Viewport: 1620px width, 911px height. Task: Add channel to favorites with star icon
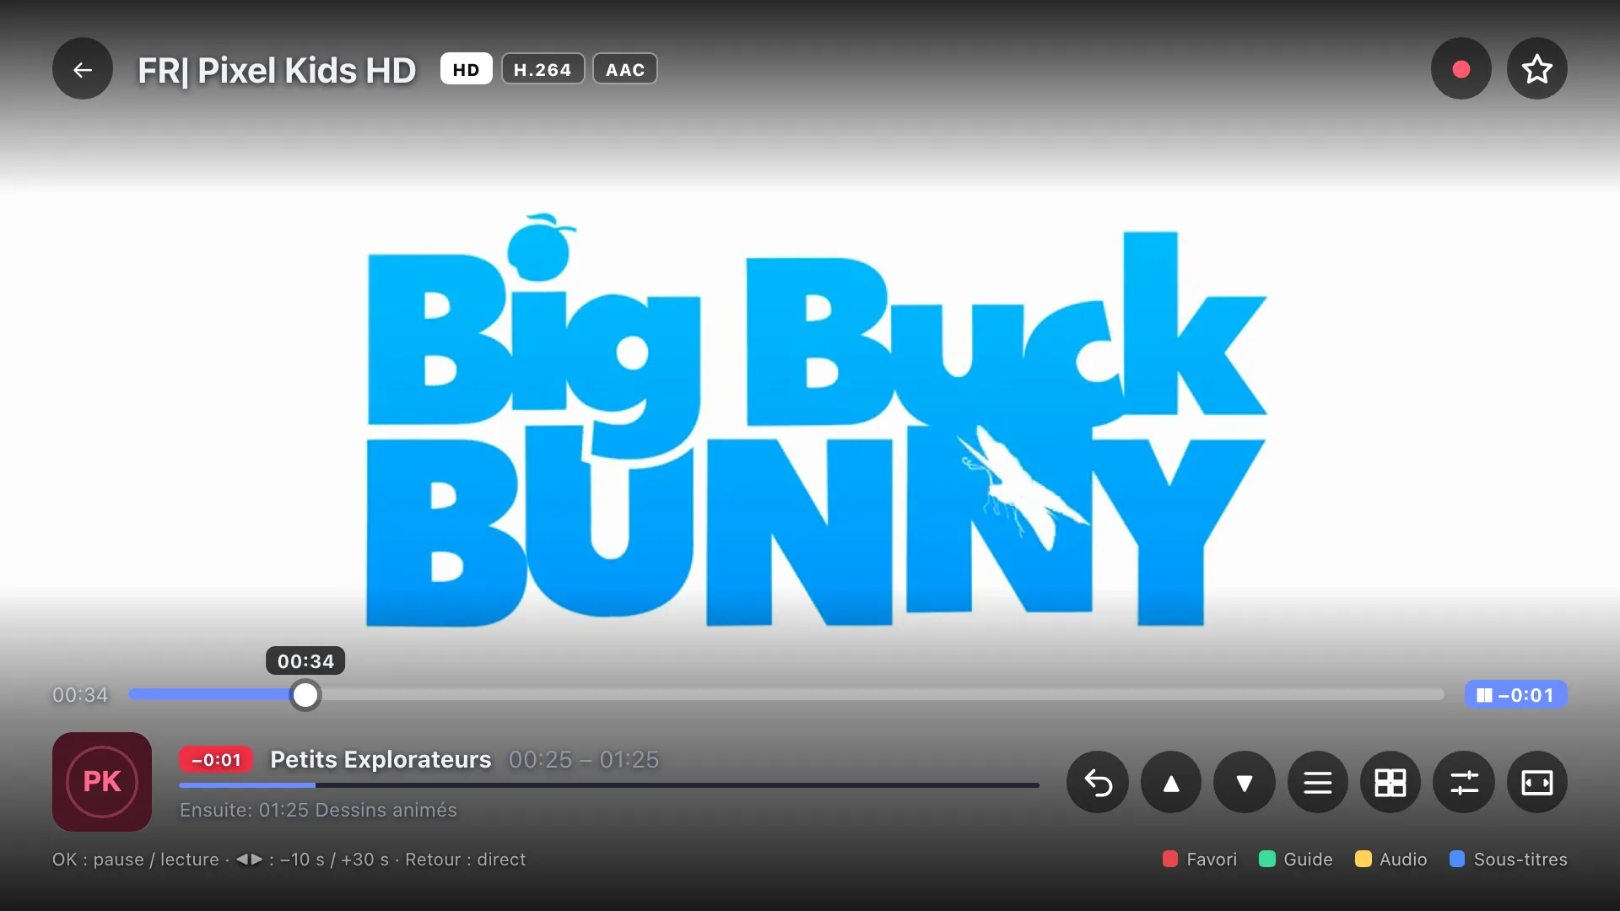[x=1537, y=69]
